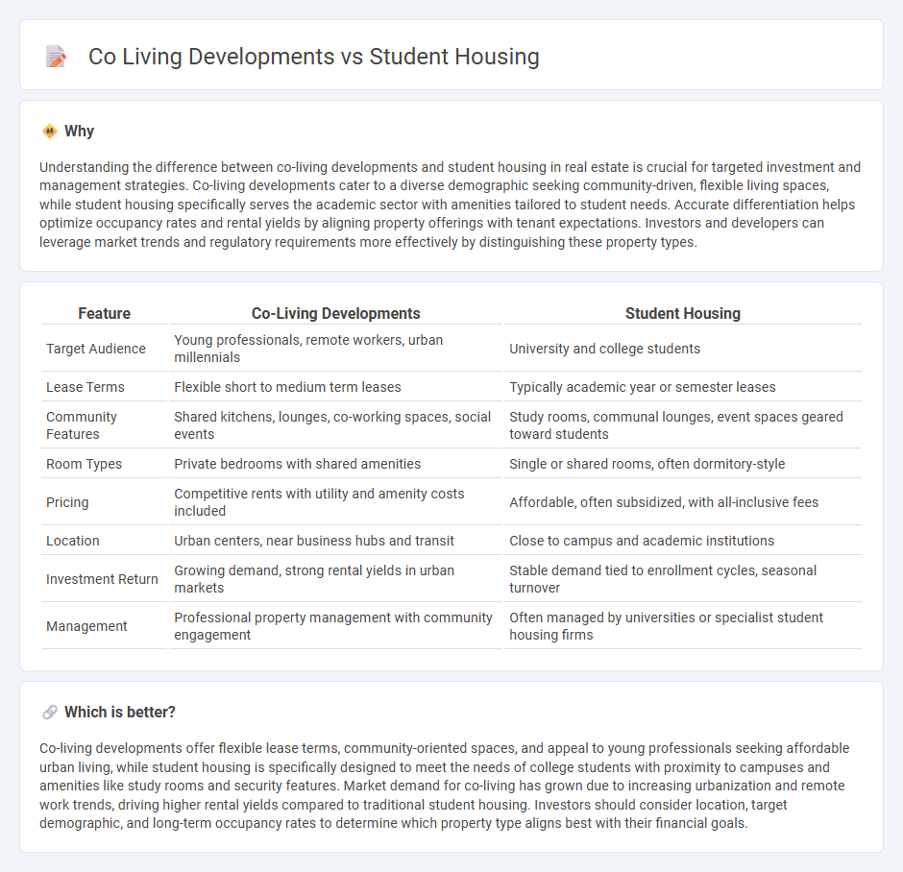Click cell Single or shared rooms, often dormitory-style
Screen dimensions: 903x872
683,464
